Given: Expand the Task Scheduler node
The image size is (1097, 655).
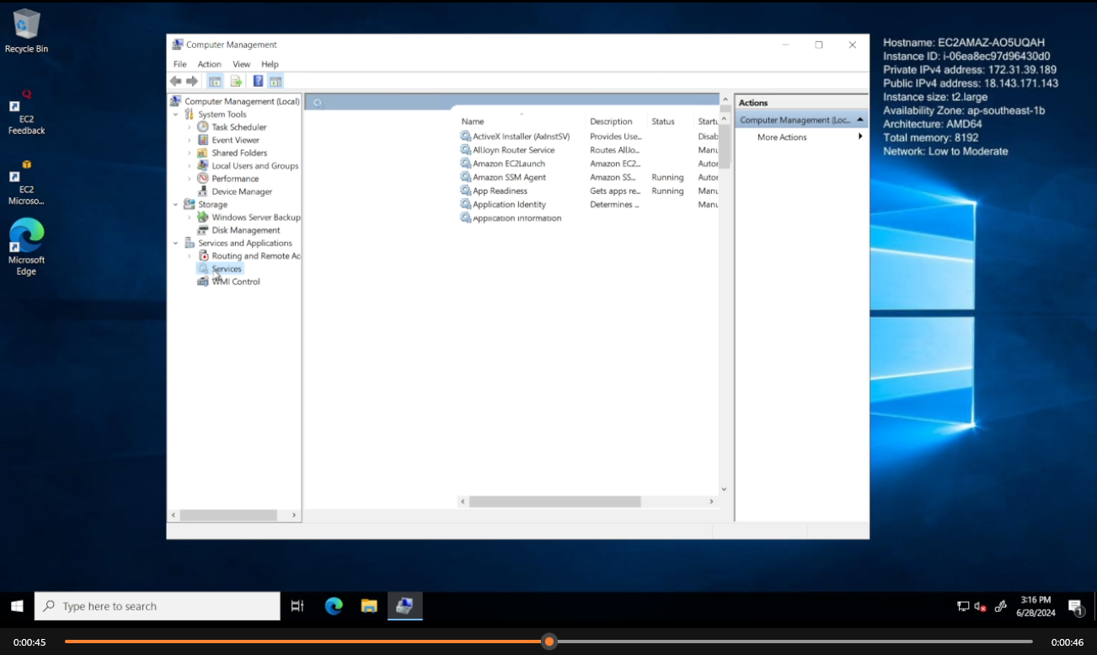Looking at the screenshot, I should click(190, 127).
